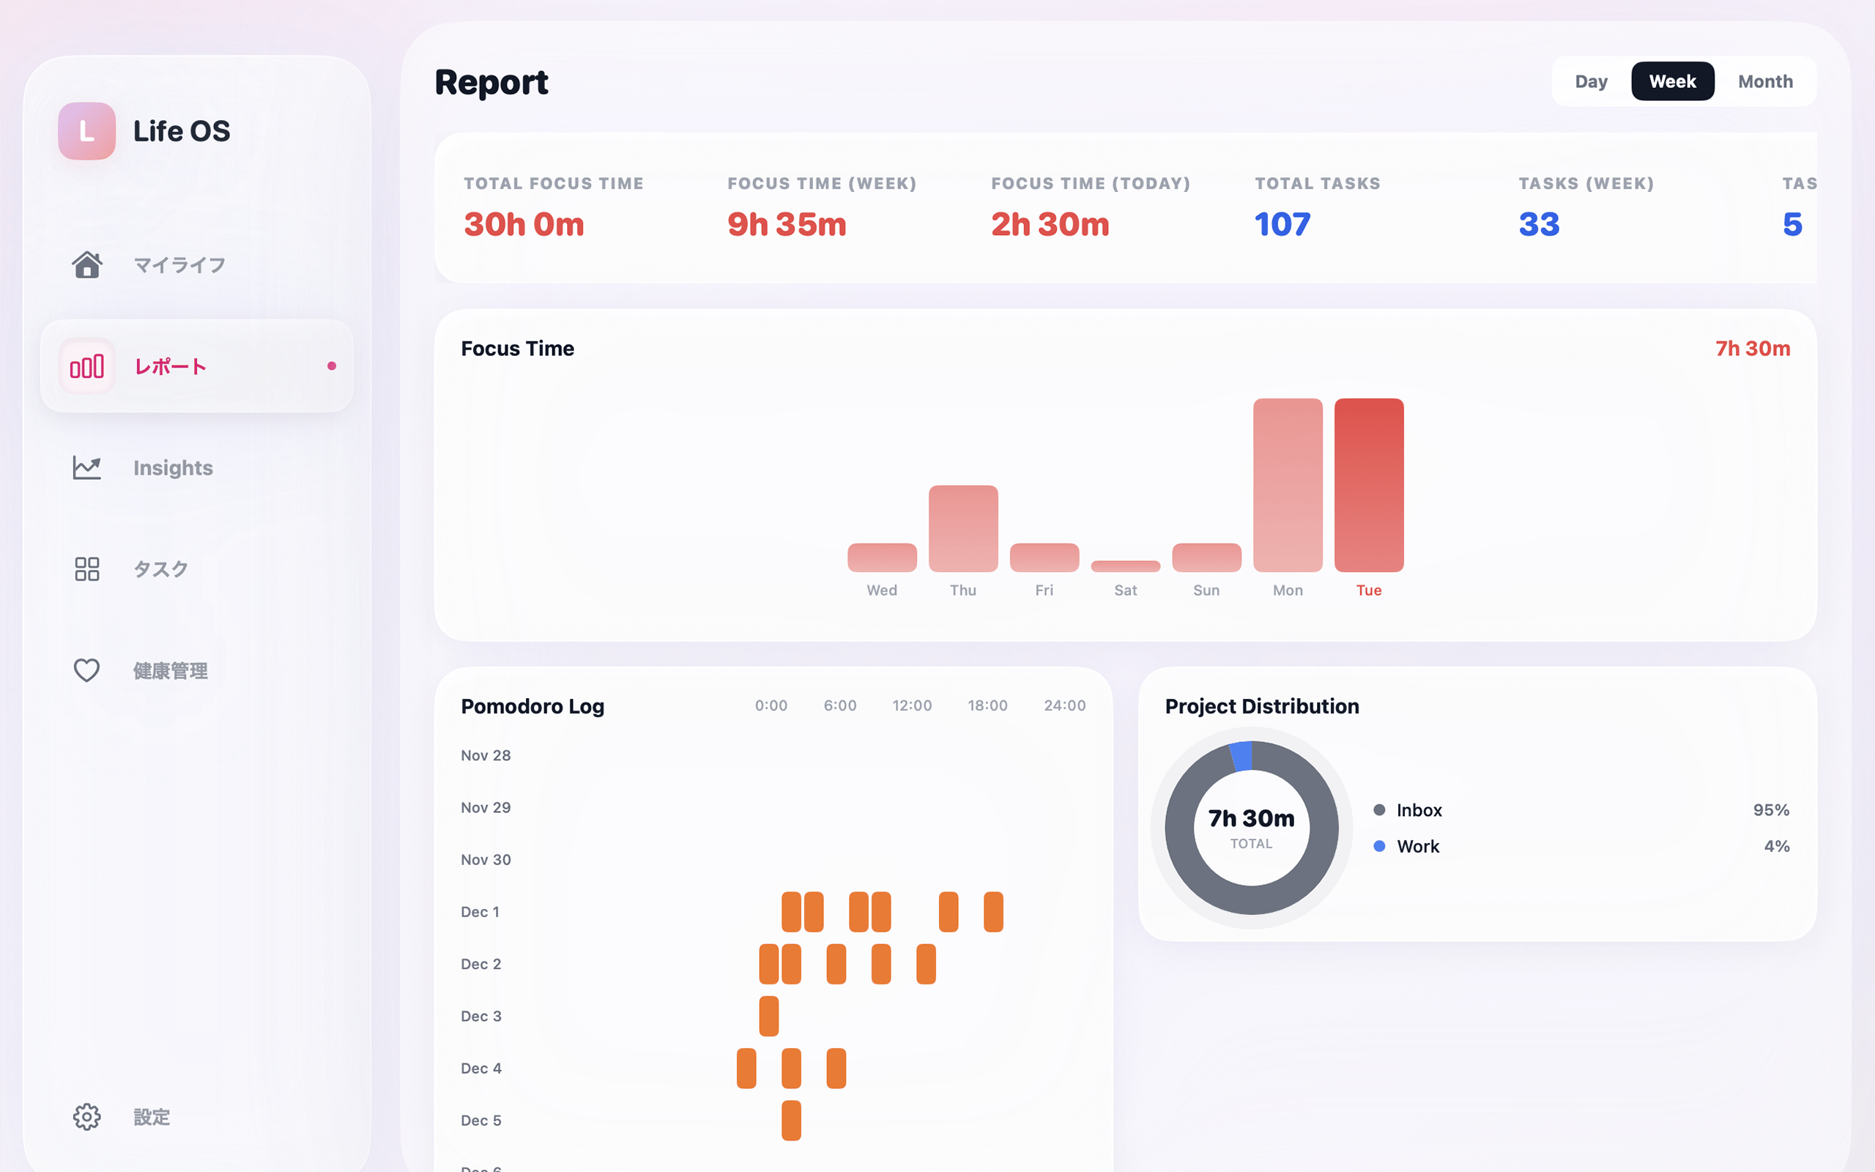
Task: Select the Week range option
Action: coord(1672,81)
